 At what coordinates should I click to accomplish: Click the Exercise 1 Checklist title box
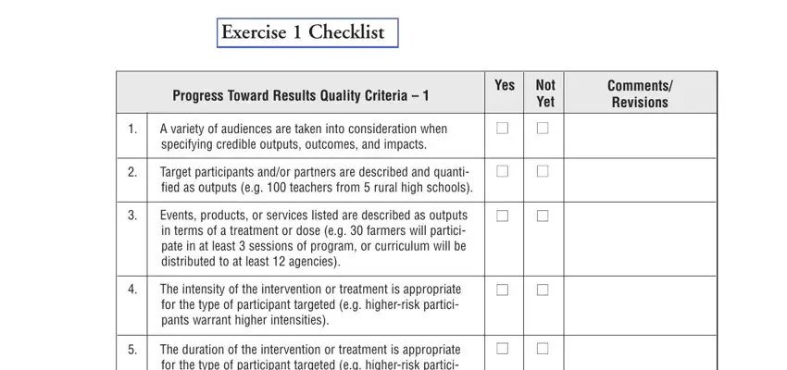307,33
